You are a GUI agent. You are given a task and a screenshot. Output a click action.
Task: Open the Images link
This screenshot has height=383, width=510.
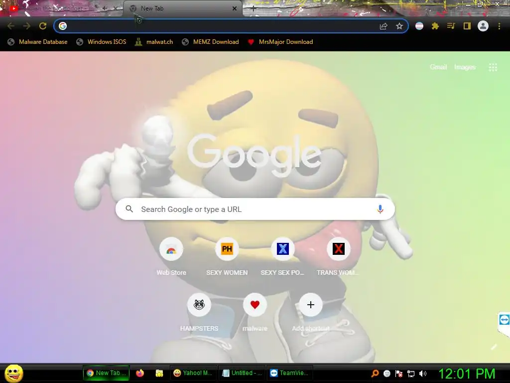point(465,67)
